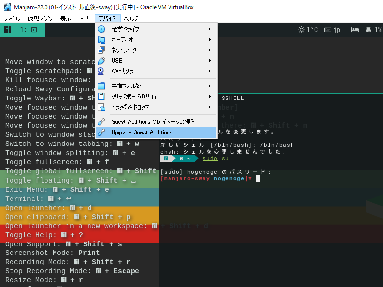The height and width of the screenshot is (287, 383).
Task: Select the USB menu entry
Action: coord(156,61)
